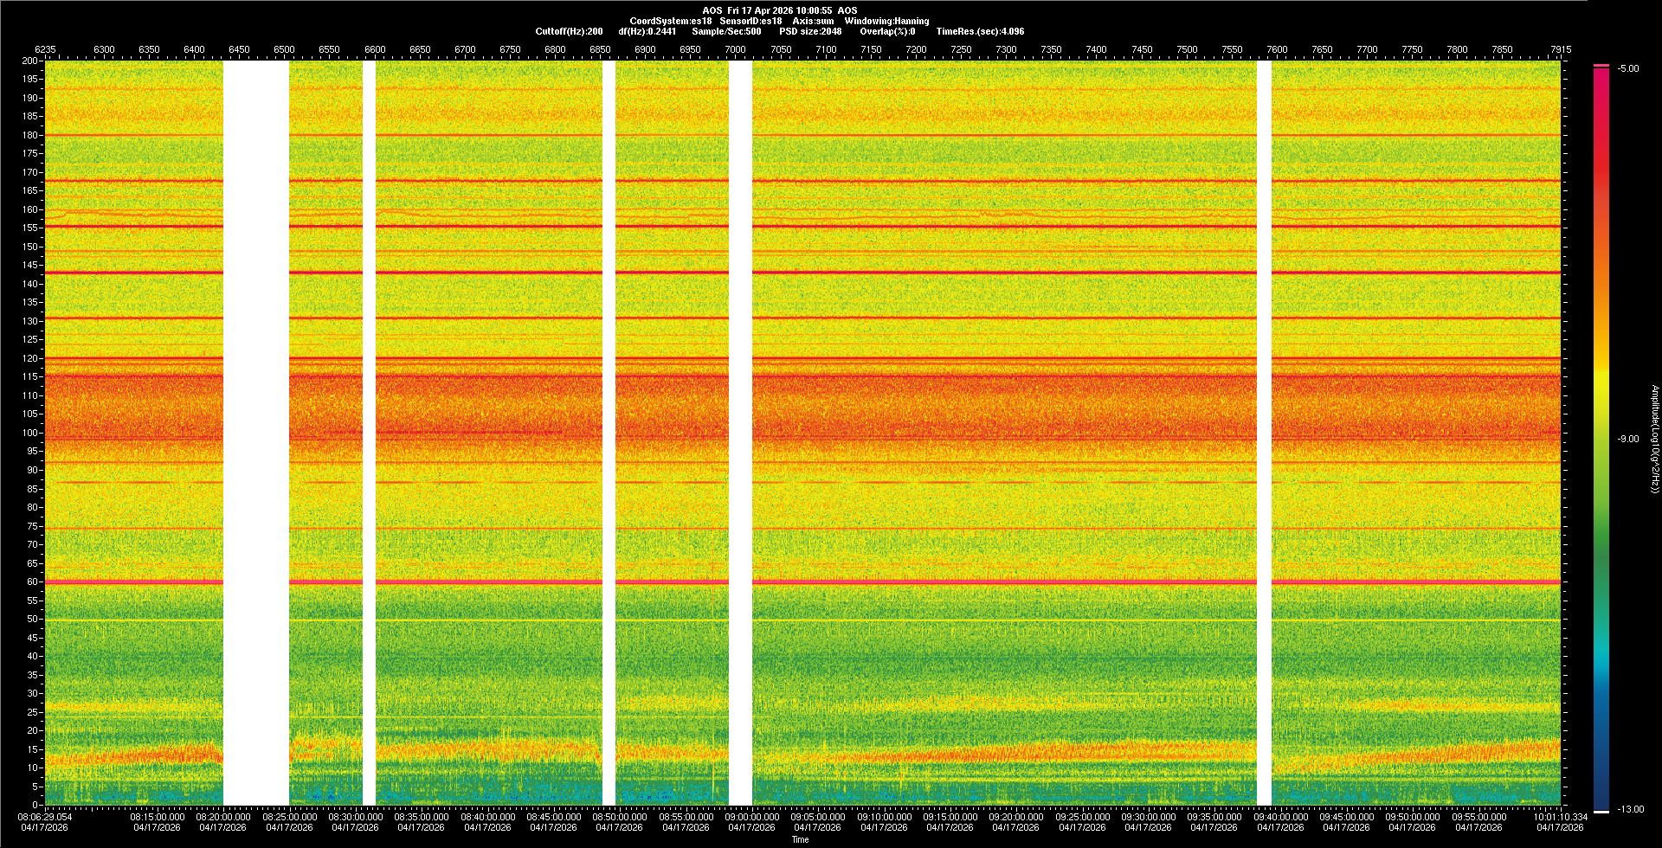Click the white lower limit marker at -13.00
This screenshot has width=1662, height=848.
coord(1601,811)
